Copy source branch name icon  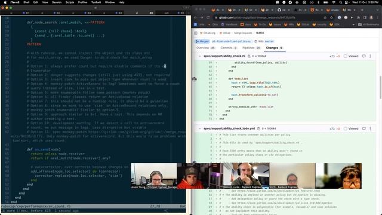(255, 41)
